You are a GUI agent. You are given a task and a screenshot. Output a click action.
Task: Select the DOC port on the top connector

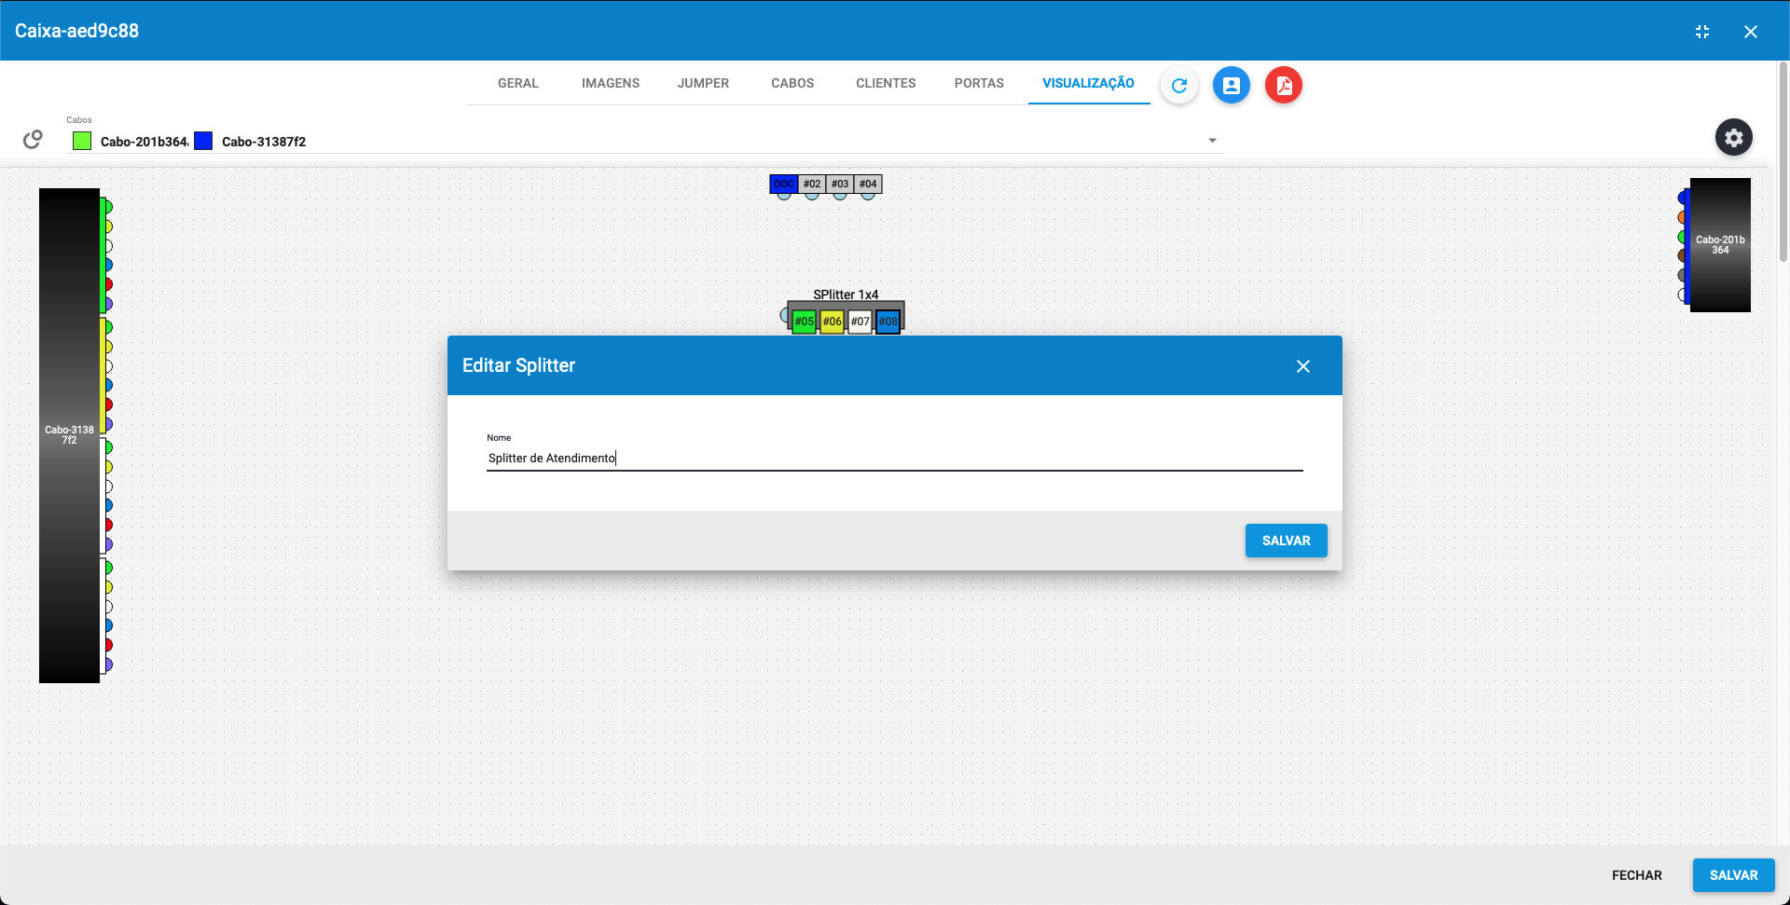(784, 184)
